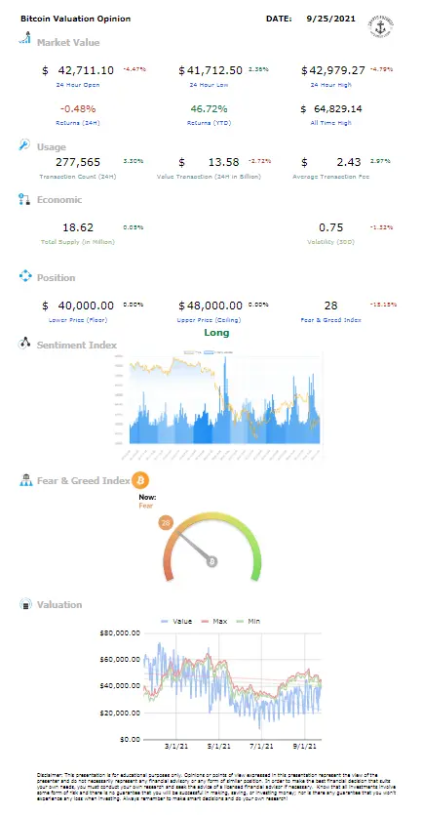The height and width of the screenshot is (815, 423).
Task: Click the green Long position text
Action: point(216,333)
